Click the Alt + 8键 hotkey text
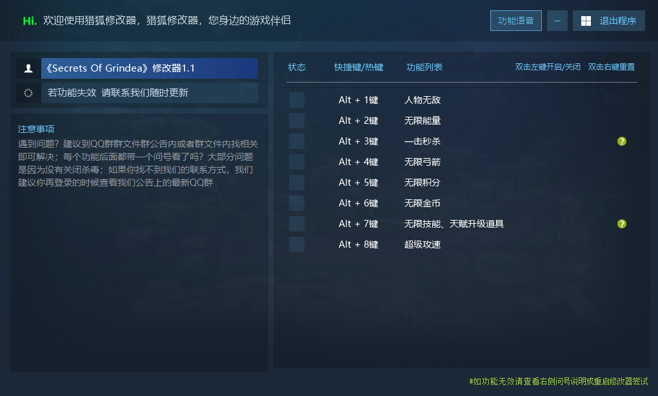 [359, 244]
